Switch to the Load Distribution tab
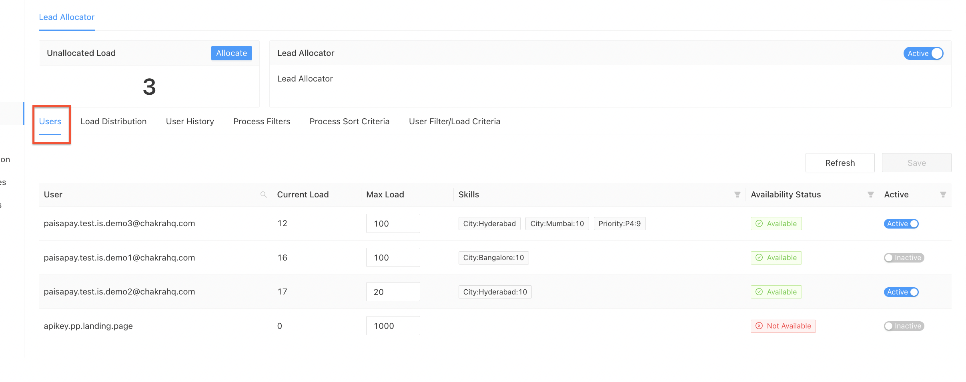Viewport: 966px width, 382px height. click(x=113, y=121)
